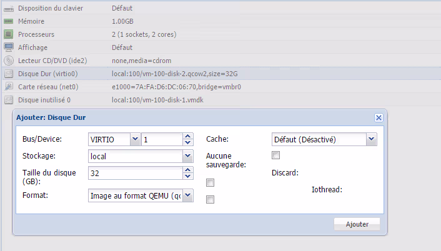Click the display monitor icon beside Affichage
This screenshot has width=441, height=251.
(9, 47)
